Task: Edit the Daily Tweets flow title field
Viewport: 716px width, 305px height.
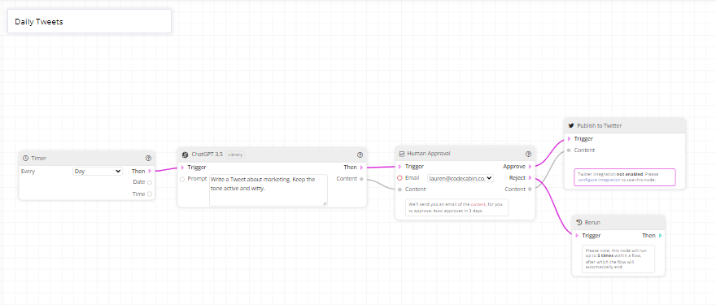Action: 89,21
